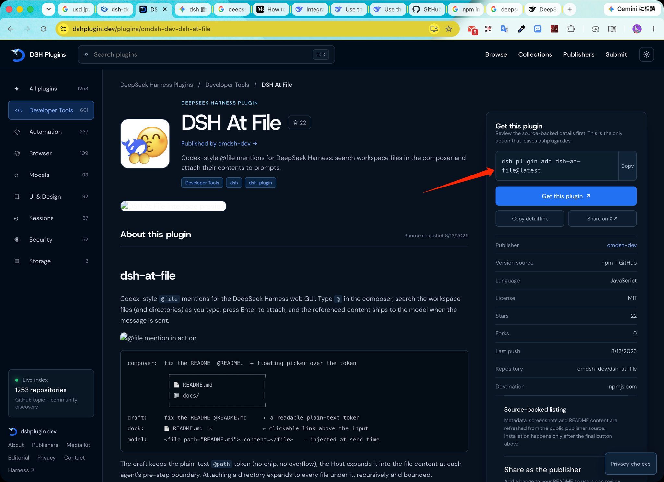This screenshot has width=664, height=482.
Task: Open the About footer link
Action: pyautogui.click(x=16, y=445)
